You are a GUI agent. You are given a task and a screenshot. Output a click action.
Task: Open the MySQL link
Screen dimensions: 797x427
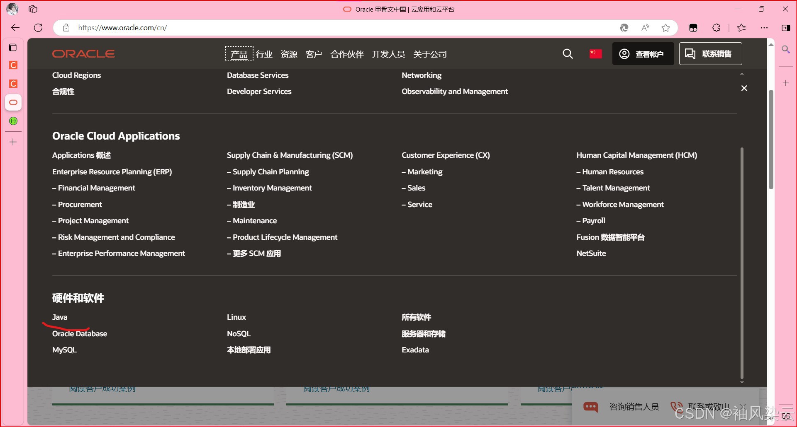[64, 350]
